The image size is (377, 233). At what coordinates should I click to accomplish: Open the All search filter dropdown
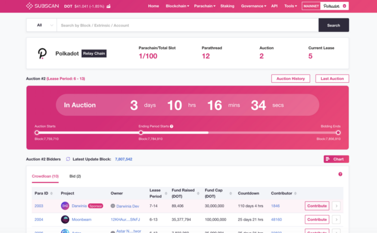pyautogui.click(x=42, y=25)
